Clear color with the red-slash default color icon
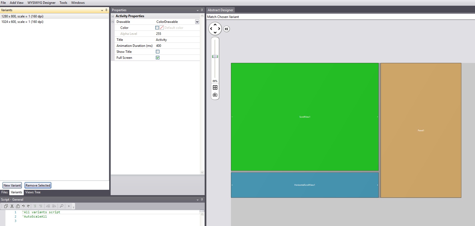This screenshot has height=226, width=475. 162,28
